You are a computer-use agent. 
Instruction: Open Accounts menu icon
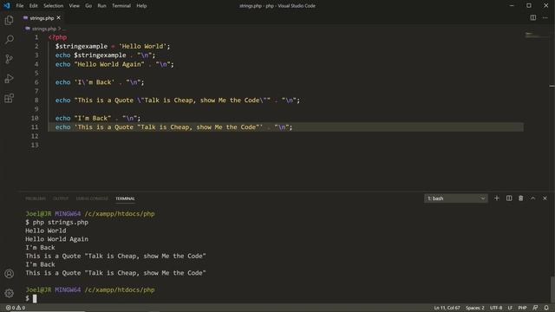pyautogui.click(x=10, y=274)
